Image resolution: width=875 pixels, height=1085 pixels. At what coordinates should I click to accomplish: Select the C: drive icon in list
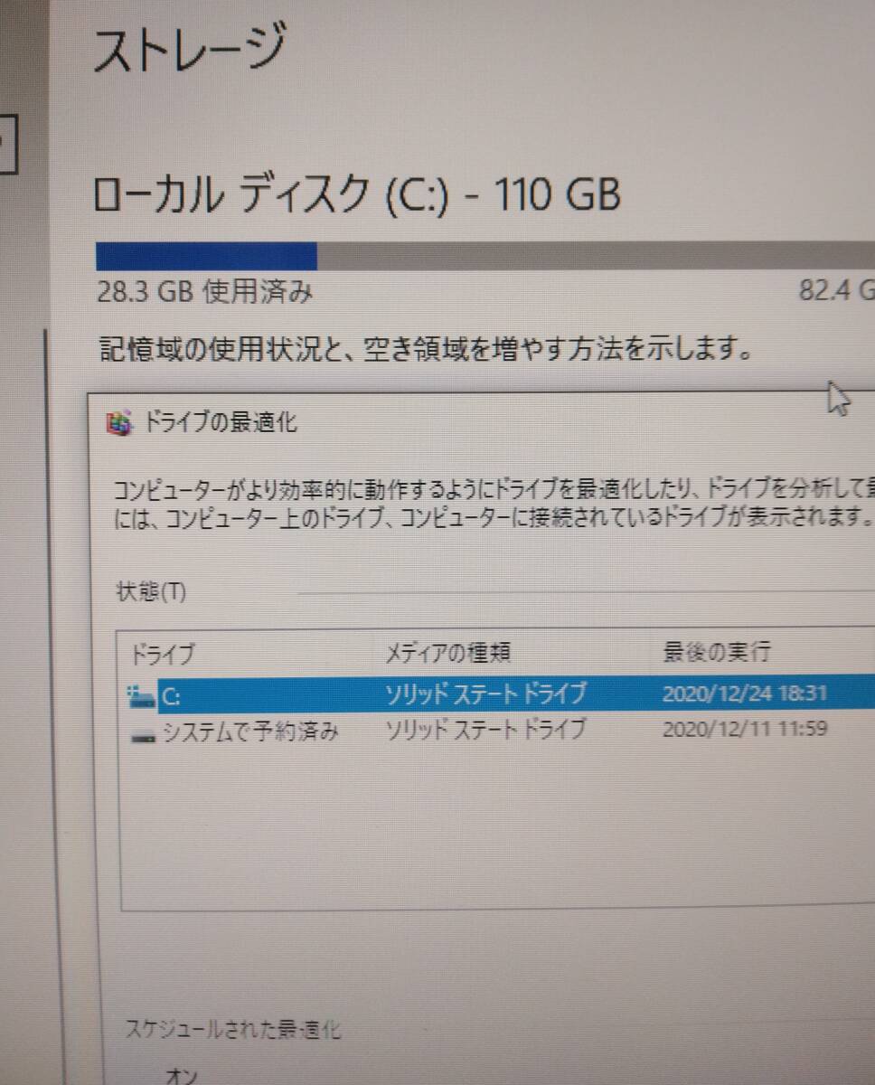(x=142, y=694)
